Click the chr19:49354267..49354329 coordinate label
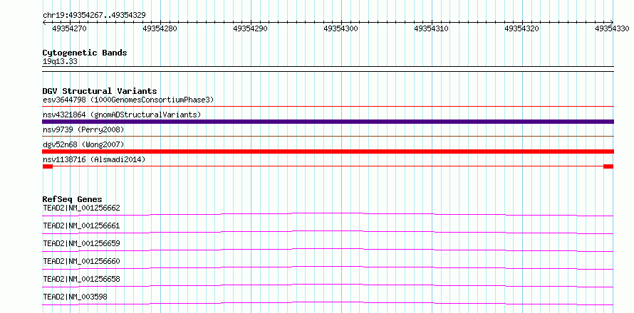This screenshot has width=634, height=313. point(94,16)
